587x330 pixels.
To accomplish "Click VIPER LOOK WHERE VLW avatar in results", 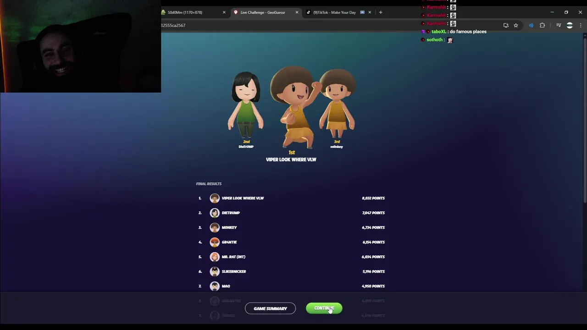I will (215, 198).
